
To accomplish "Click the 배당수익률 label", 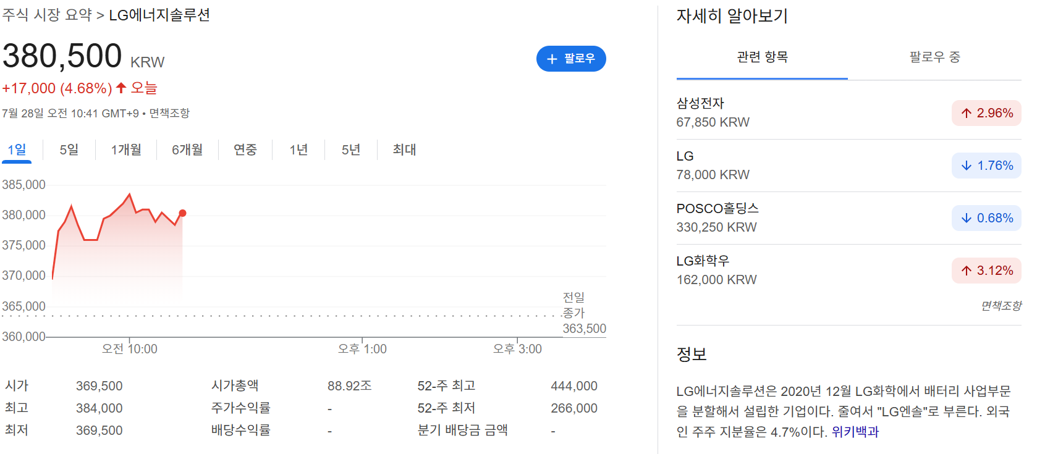I will (241, 430).
